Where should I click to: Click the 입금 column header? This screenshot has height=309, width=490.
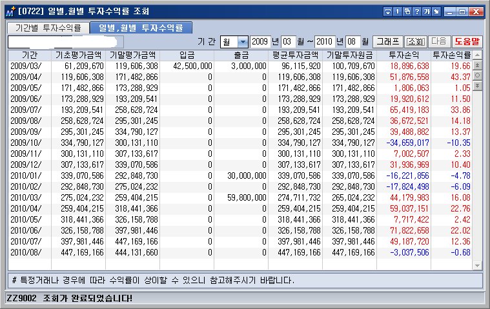[187, 55]
